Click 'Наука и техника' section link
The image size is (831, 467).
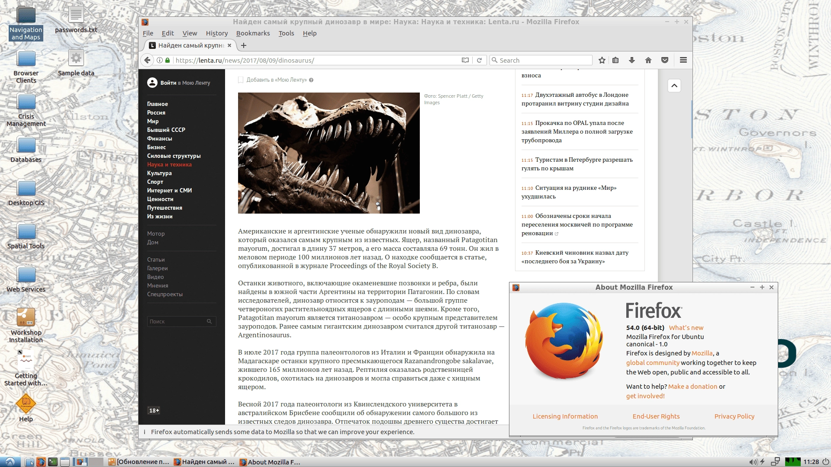(169, 164)
